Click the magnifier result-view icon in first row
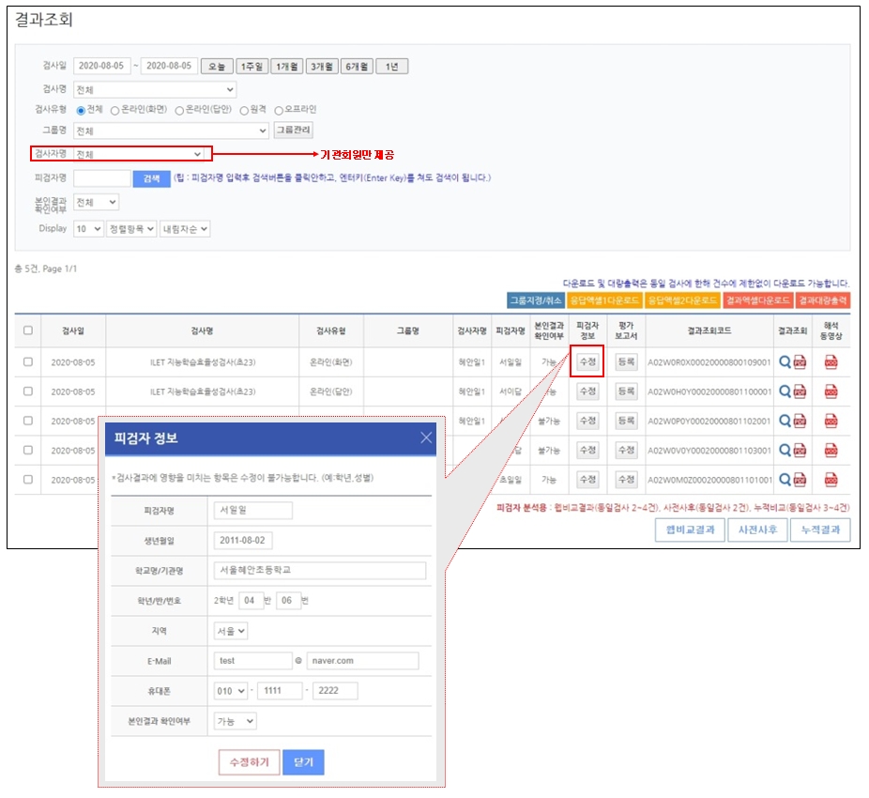Viewport: 869px width, 798px height. click(x=785, y=361)
